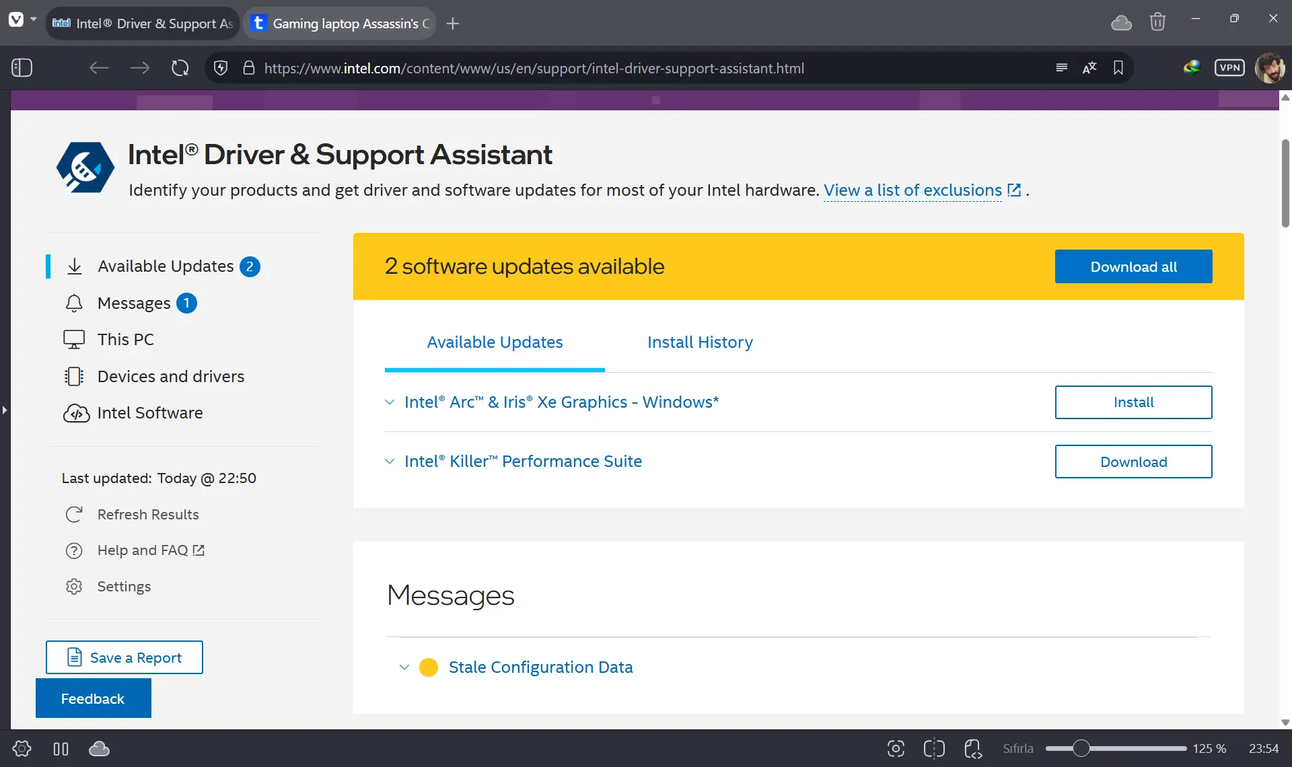
Task: Open Help and FAQ link
Action: (143, 550)
